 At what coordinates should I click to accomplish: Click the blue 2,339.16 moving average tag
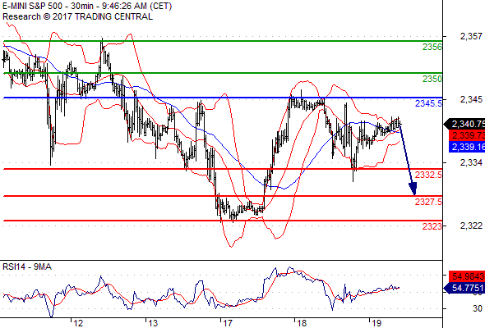point(467,147)
